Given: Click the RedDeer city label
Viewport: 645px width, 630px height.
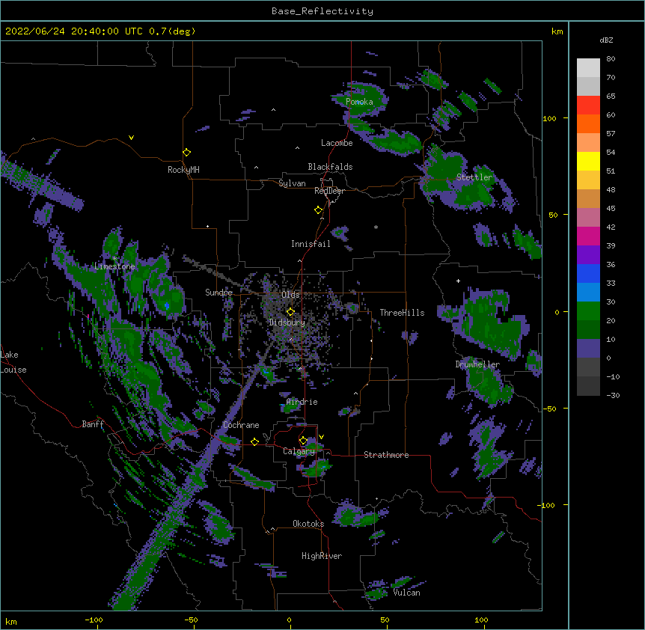Looking at the screenshot, I should [x=329, y=191].
